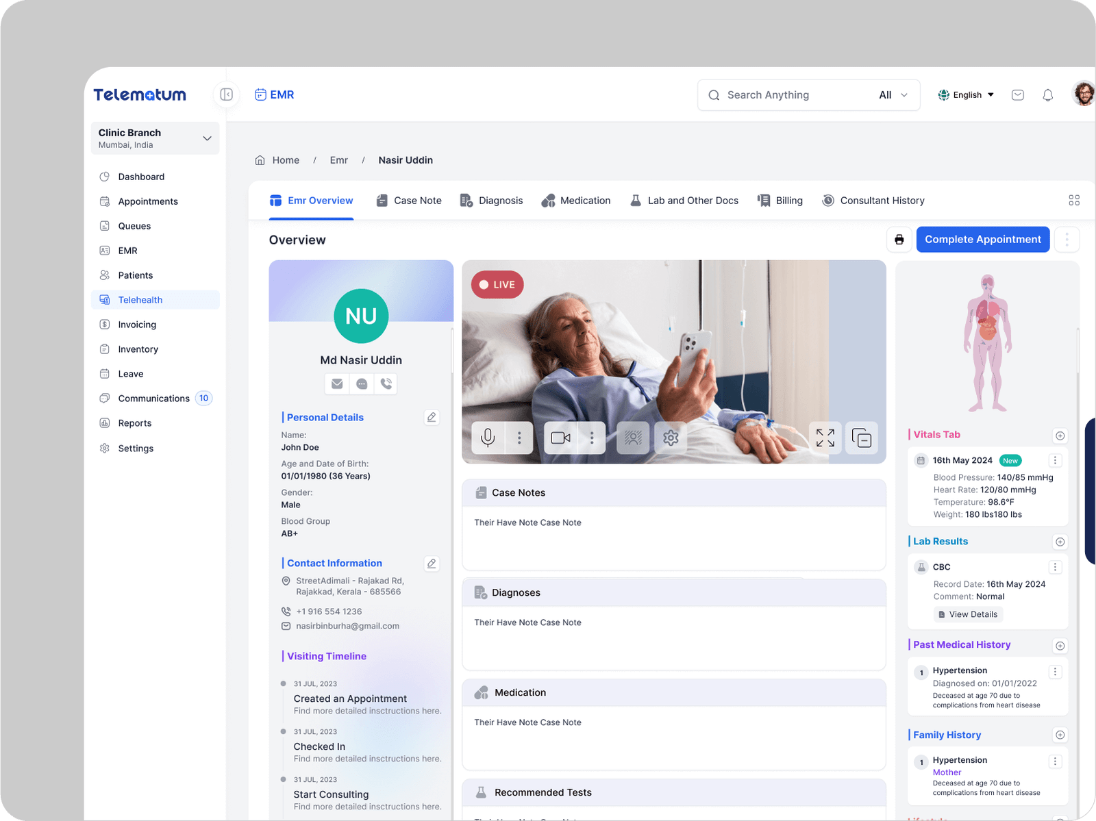Mute the microphone in video call
The image size is (1096, 821).
click(x=488, y=438)
